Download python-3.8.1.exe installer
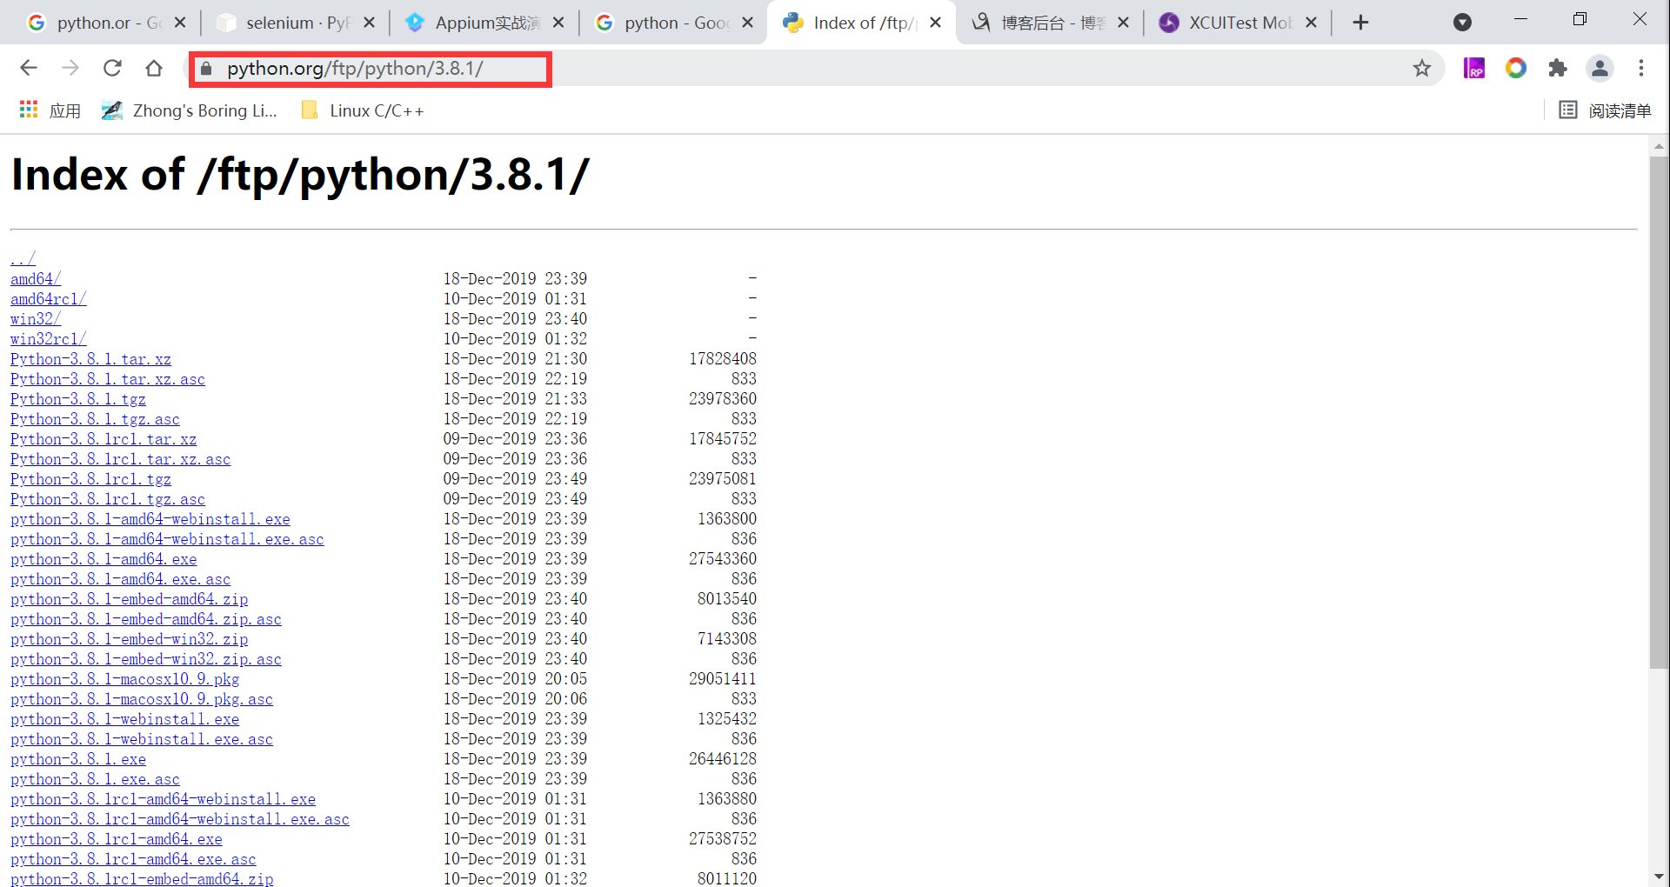Viewport: 1670px width, 887px height. coord(78,758)
